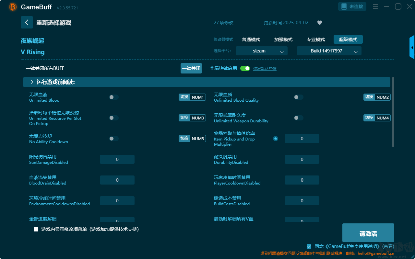The image size is (415, 259).
Task: Click the 27项修改 count text
Action: tap(223, 23)
